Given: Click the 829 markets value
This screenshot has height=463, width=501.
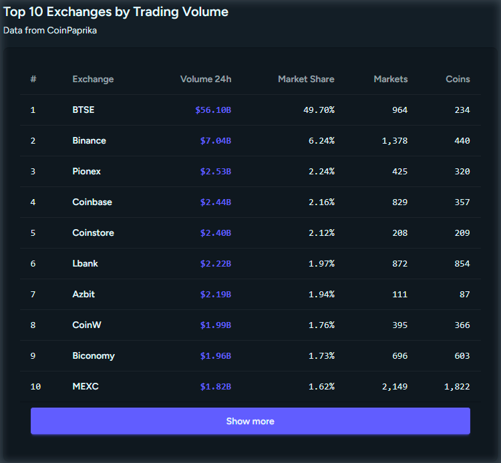Looking at the screenshot, I should (x=400, y=202).
